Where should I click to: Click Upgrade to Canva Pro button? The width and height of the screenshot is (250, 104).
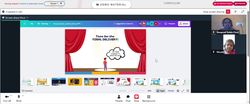pos(124,24)
